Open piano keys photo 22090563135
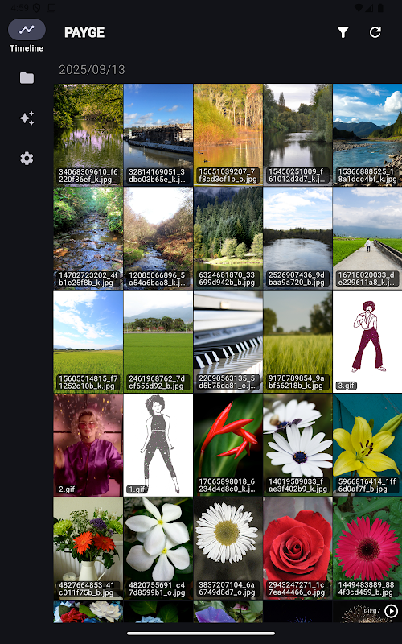This screenshot has height=644, width=402. click(x=228, y=341)
